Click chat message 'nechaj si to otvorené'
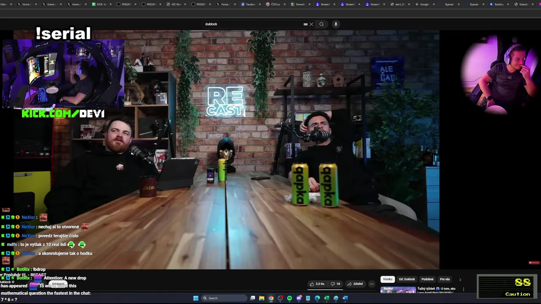Viewport: 541px width, 304px height. pos(58,227)
